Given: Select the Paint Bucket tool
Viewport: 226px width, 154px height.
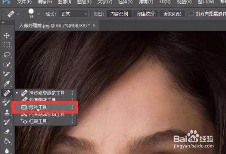Looking at the screenshot, I should [7, 141].
